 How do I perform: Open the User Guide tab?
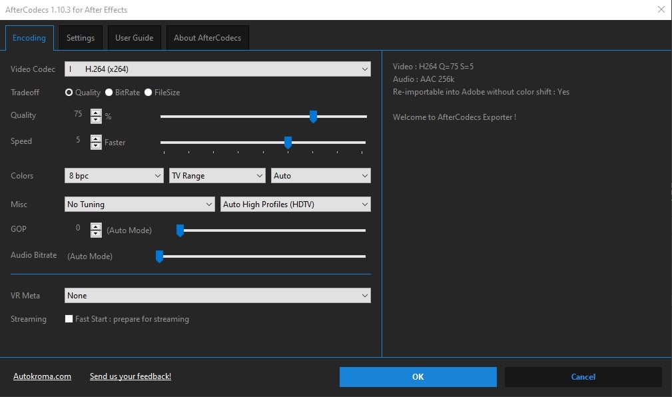[x=134, y=38]
